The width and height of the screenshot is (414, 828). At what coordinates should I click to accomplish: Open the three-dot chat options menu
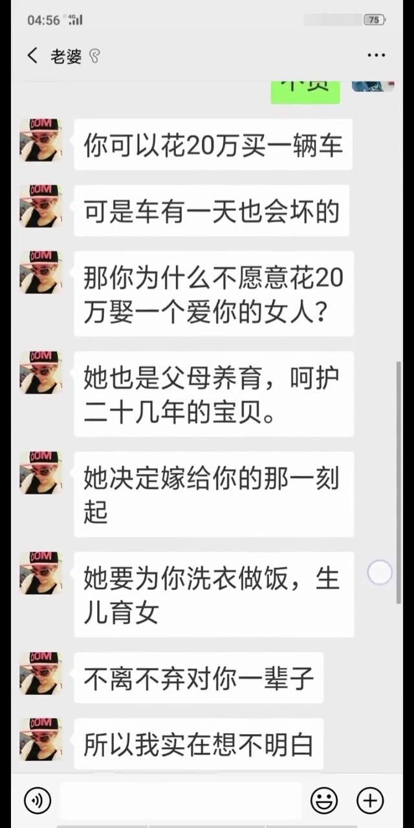376,56
